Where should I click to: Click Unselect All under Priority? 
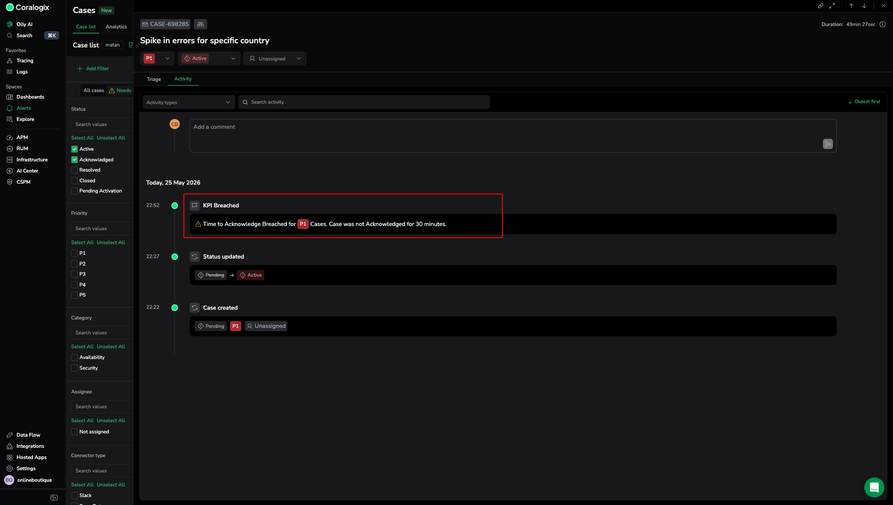tap(111, 242)
